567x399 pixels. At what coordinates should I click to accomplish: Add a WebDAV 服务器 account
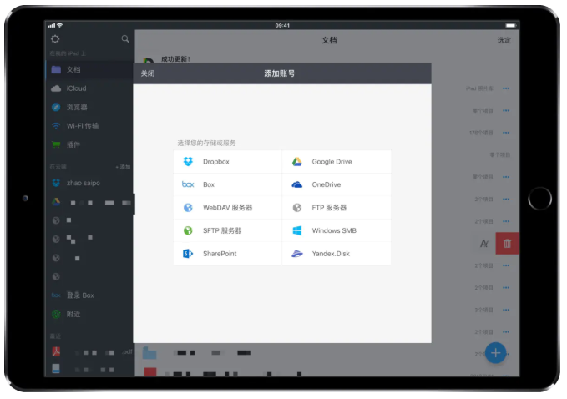[226, 208]
